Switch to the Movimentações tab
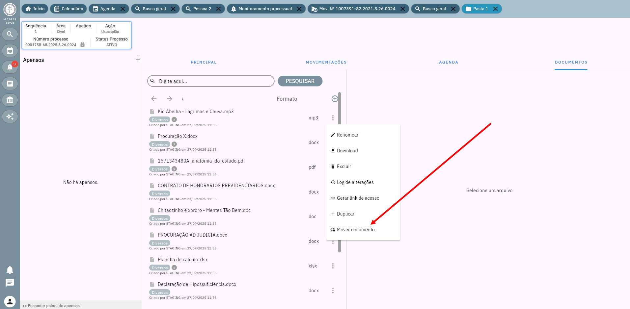The height and width of the screenshot is (309, 630). click(x=326, y=62)
